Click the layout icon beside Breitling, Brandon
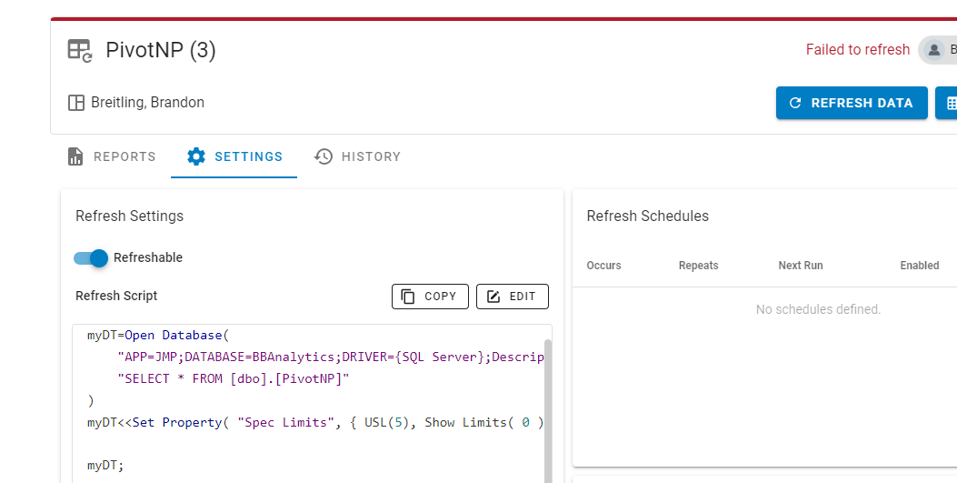Screen dimensions: 957x483 coord(76,103)
